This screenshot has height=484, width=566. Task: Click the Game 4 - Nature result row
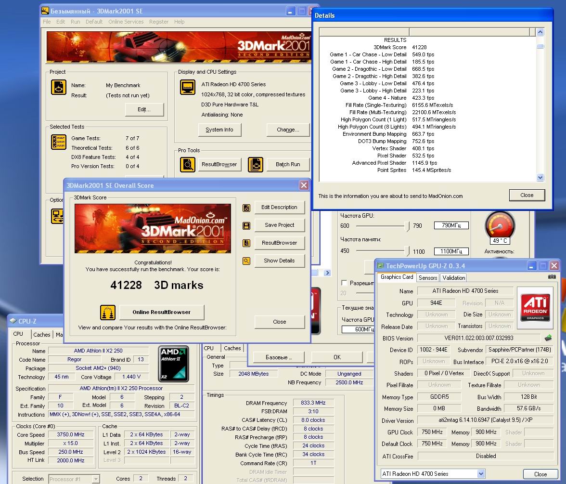(428, 98)
